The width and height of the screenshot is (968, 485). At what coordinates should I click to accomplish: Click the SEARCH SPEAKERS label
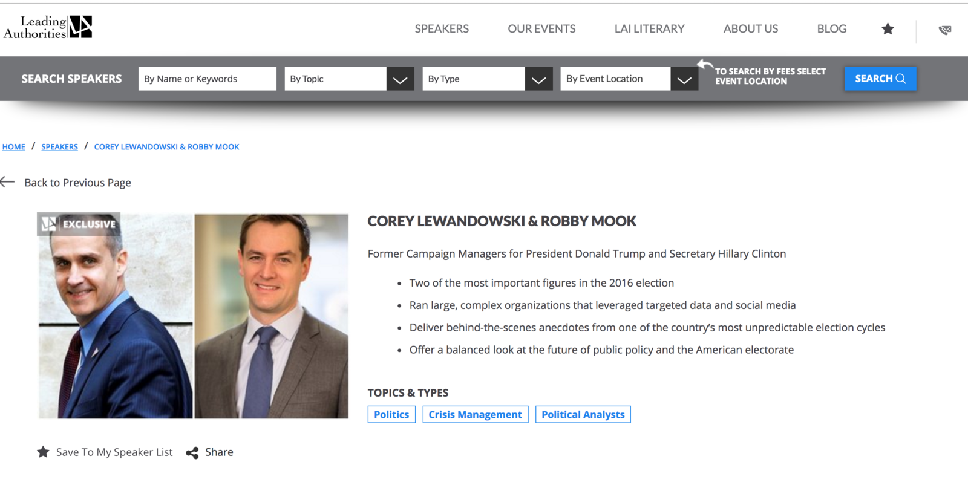click(71, 79)
